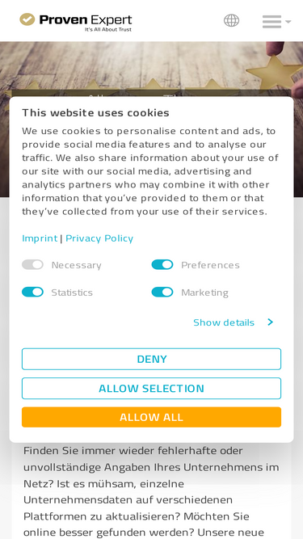Click the small arrow beside the hamburger menu

[288, 22]
